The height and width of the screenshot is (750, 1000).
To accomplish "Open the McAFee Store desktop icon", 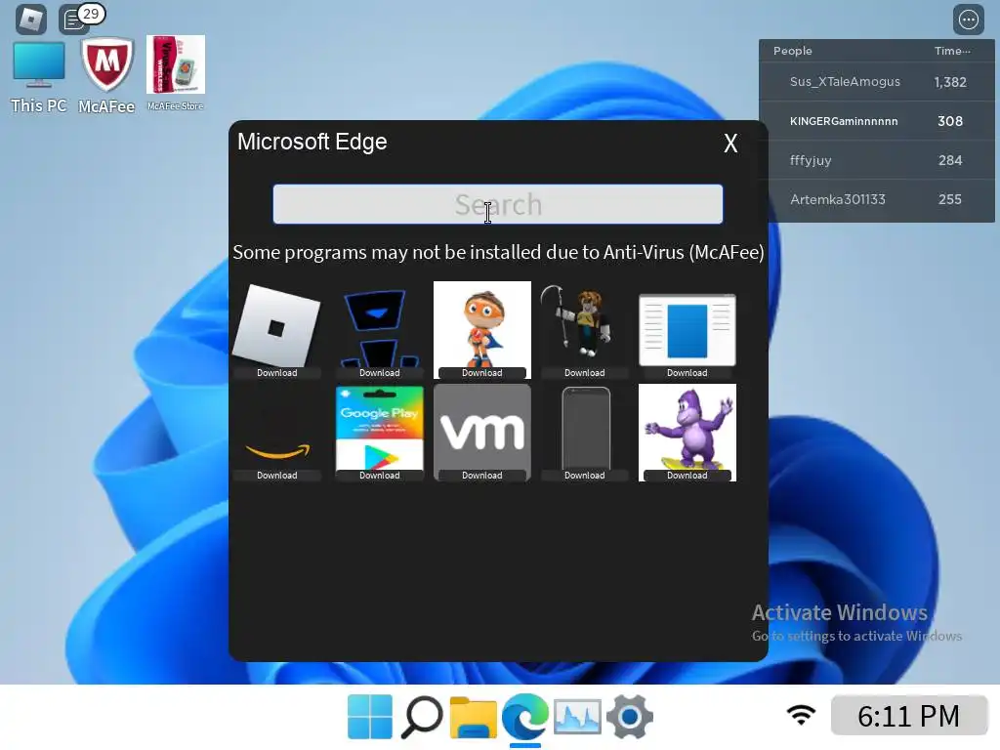I will click(x=176, y=73).
